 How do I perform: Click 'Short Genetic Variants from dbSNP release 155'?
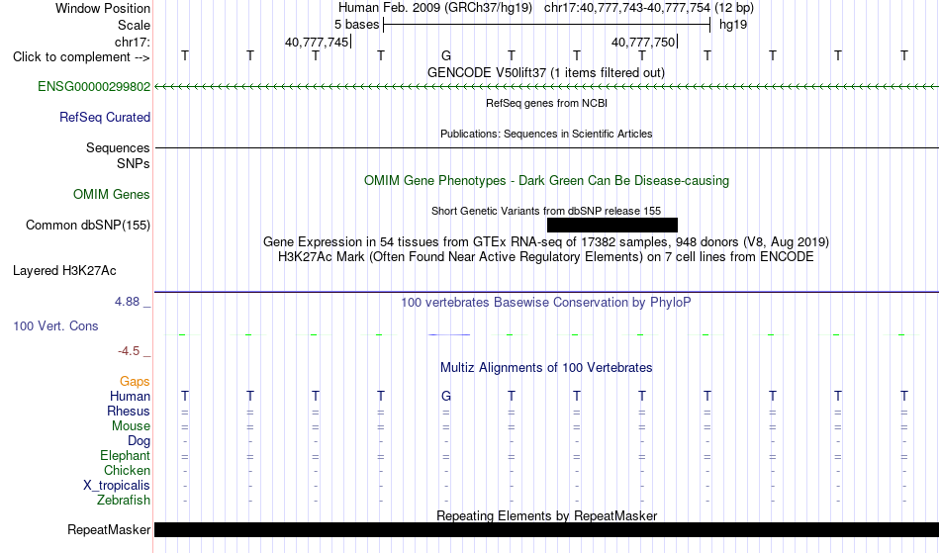[546, 211]
